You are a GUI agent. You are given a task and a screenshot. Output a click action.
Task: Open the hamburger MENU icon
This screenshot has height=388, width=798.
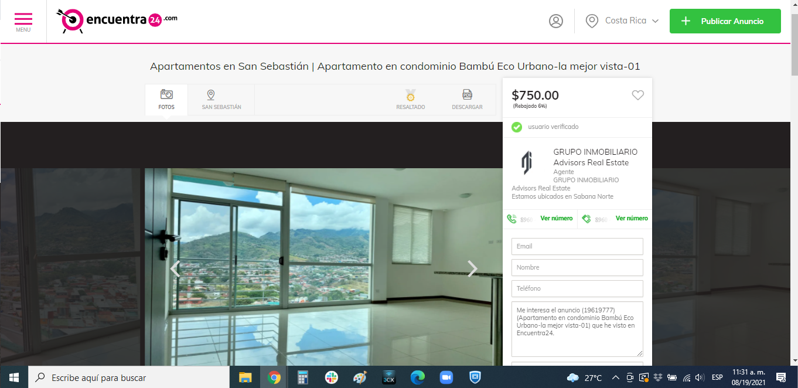click(23, 21)
